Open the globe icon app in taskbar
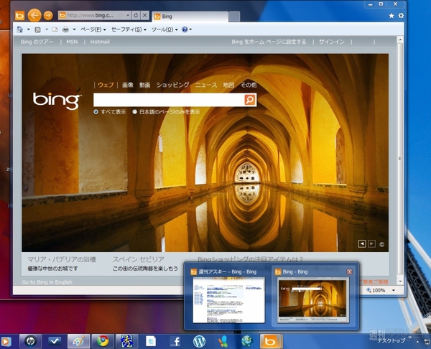This screenshot has width=431, height=349. pos(247,341)
